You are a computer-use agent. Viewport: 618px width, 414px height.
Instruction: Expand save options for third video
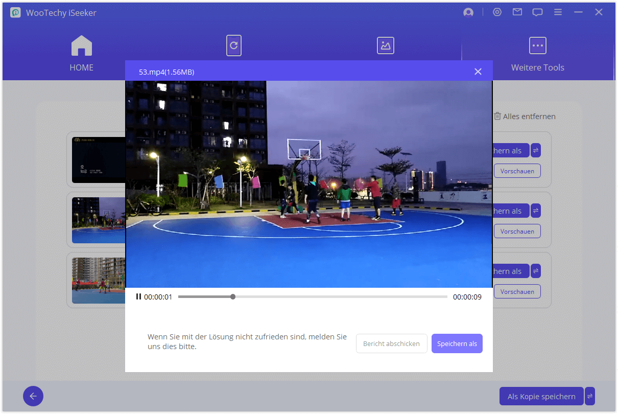[x=536, y=271]
